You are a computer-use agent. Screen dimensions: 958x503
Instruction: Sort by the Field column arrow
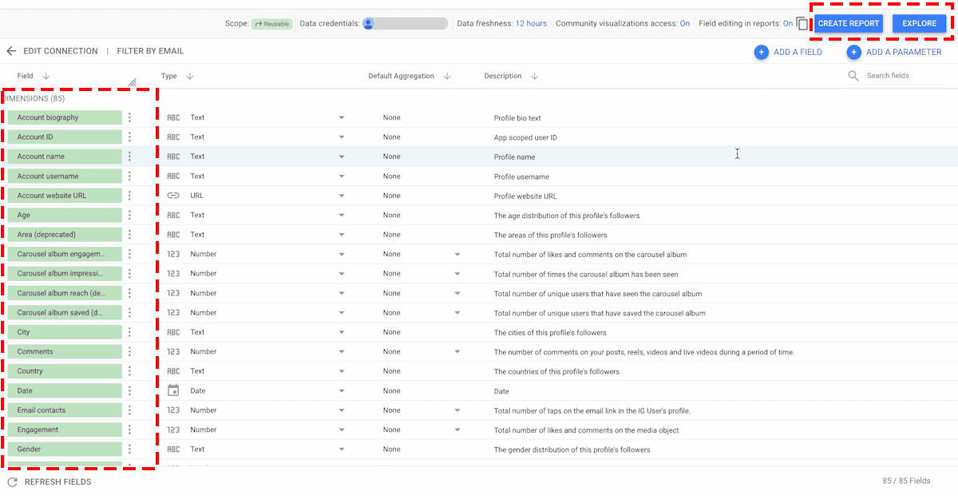tap(46, 76)
